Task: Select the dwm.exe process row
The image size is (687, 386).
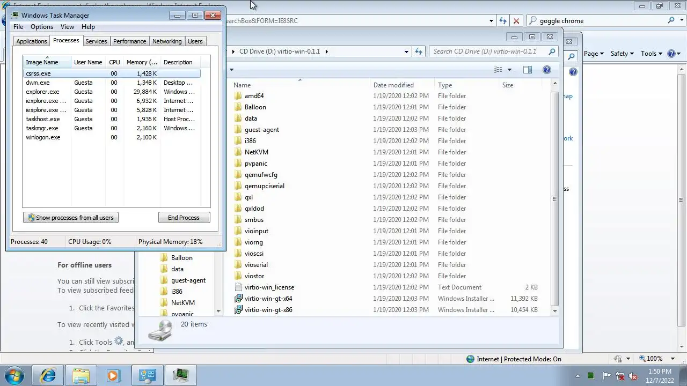Action: tap(112, 83)
